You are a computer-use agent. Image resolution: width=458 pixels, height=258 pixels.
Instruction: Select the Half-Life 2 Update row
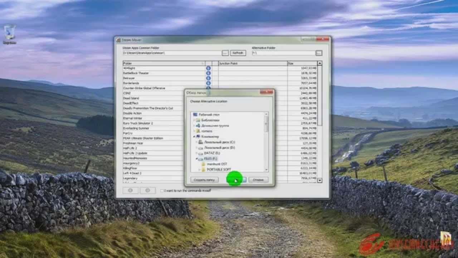tap(154, 153)
